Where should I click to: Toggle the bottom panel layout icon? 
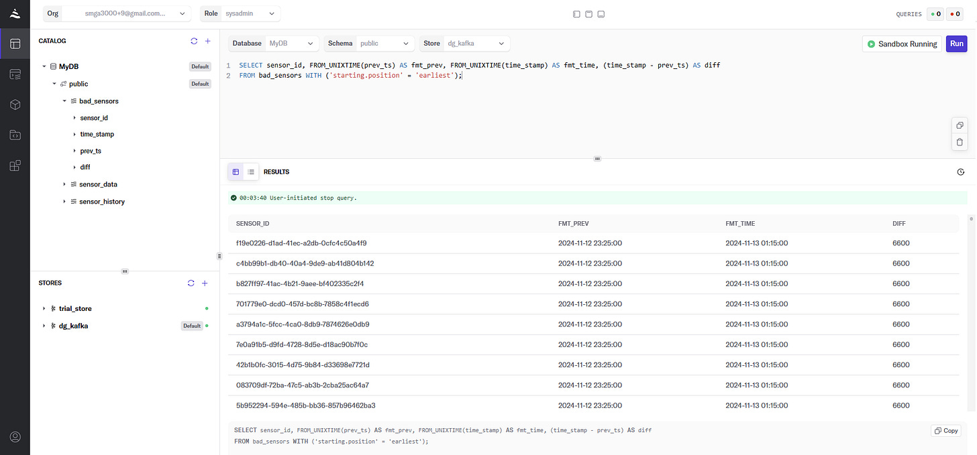click(601, 14)
